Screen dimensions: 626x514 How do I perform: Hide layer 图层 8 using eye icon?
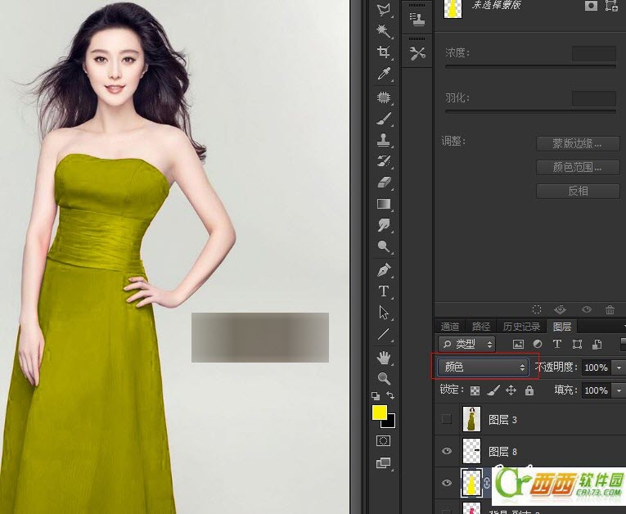tap(446, 451)
